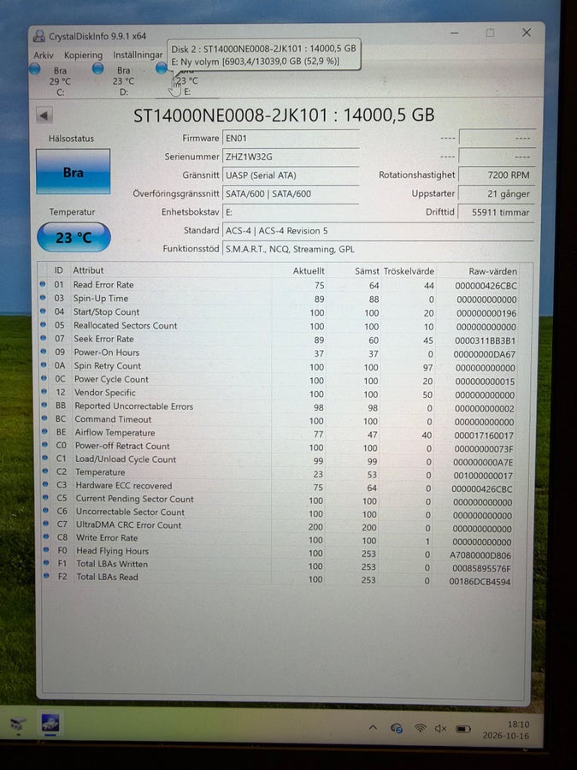Select the Start/Stop Count row
This screenshot has height=770, width=577.
279,313
